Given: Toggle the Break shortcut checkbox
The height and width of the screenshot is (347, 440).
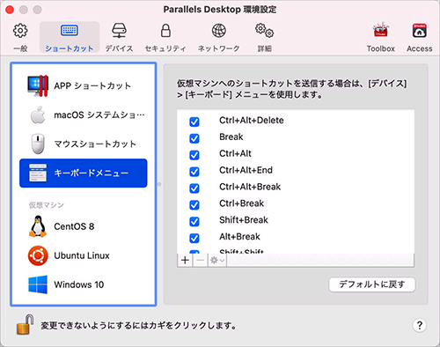Looking at the screenshot, I should [x=194, y=138].
